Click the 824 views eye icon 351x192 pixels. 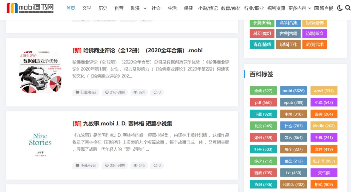tap(135, 92)
